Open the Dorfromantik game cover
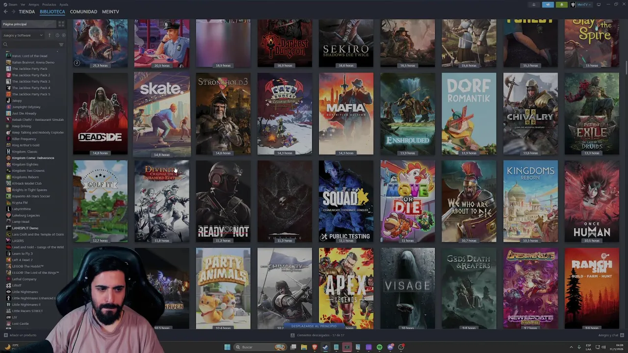The height and width of the screenshot is (353, 628). click(x=469, y=114)
